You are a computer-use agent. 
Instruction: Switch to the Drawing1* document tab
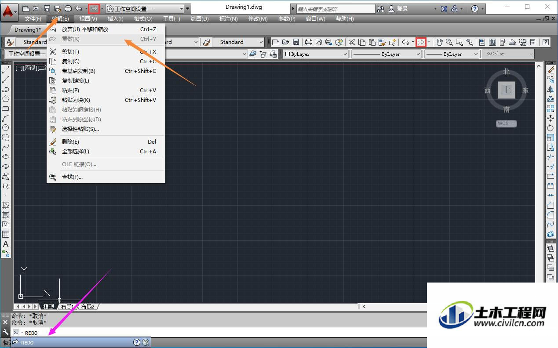pos(28,30)
